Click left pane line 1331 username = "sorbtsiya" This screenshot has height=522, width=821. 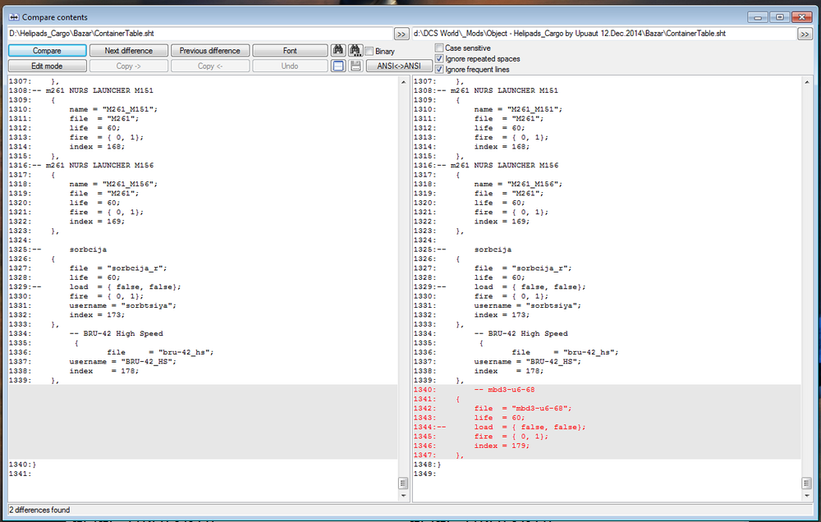[122, 306]
